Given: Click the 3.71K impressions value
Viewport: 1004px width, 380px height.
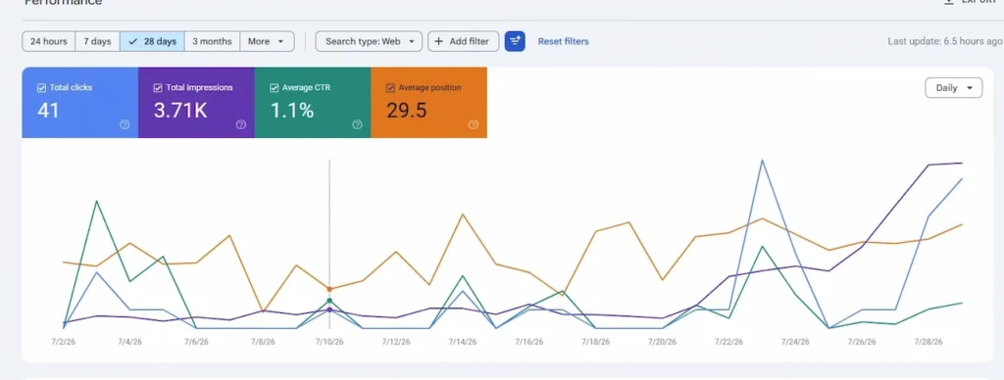Looking at the screenshot, I should 180,111.
